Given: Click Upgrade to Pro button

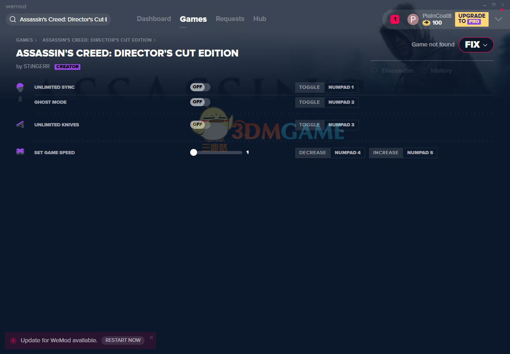Looking at the screenshot, I should [472, 19].
